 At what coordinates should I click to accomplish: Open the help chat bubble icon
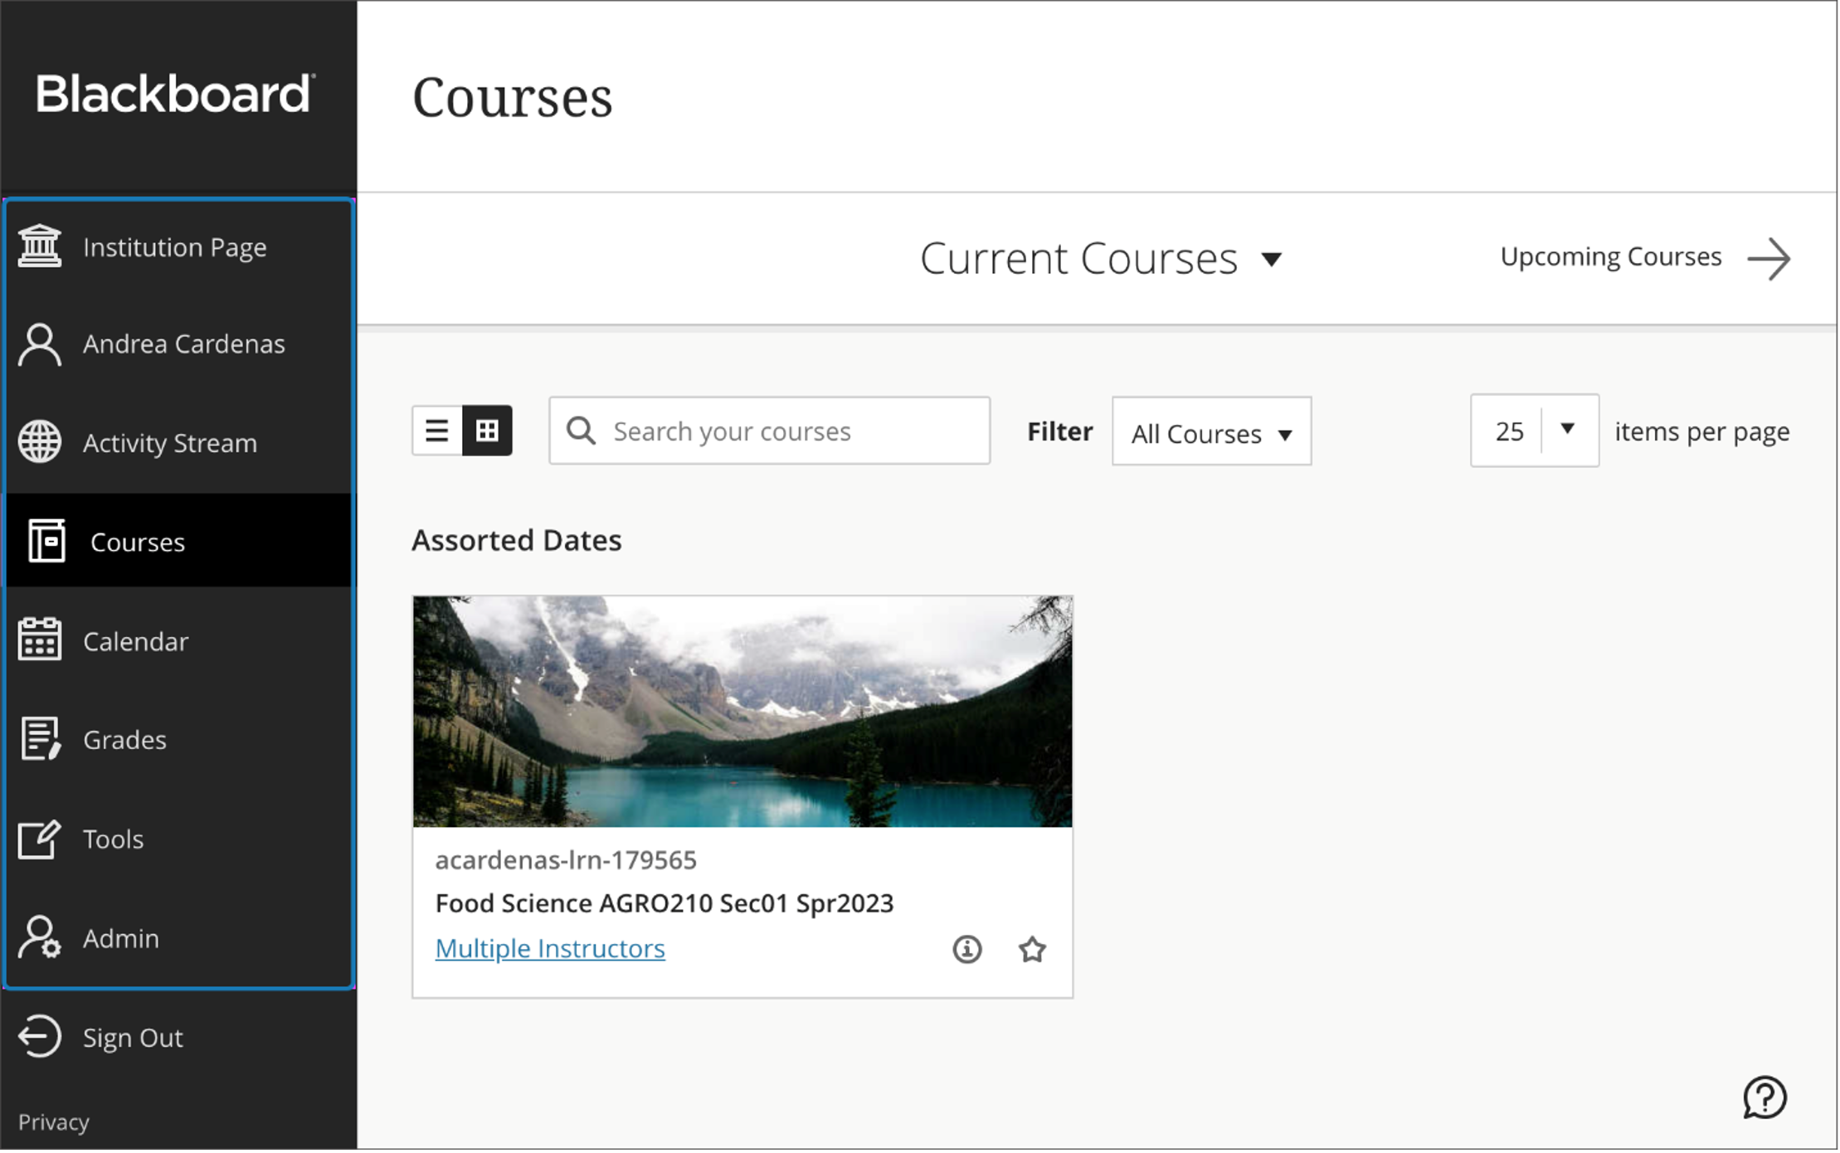tap(1764, 1097)
